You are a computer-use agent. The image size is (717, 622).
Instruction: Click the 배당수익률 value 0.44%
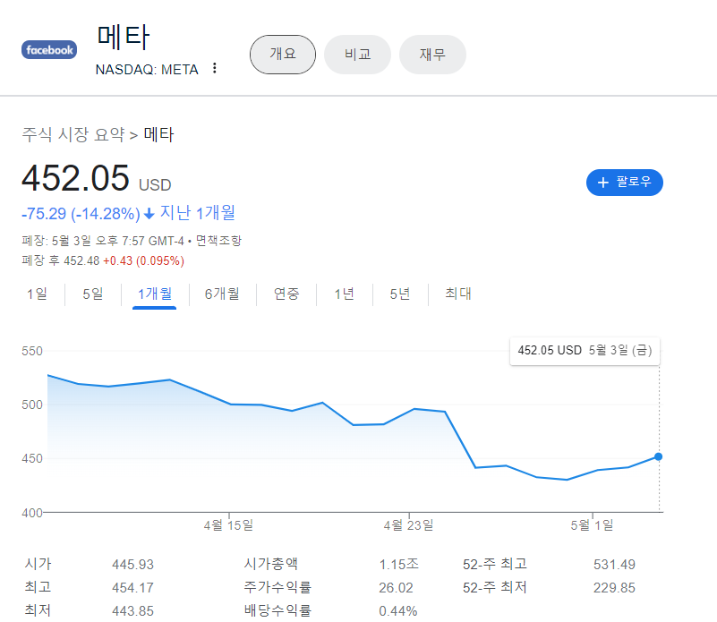coord(397,611)
